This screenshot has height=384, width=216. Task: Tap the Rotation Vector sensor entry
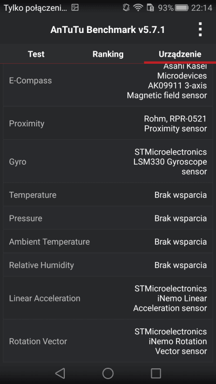click(108, 341)
